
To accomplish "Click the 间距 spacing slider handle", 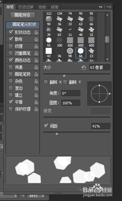I will (57, 134).
